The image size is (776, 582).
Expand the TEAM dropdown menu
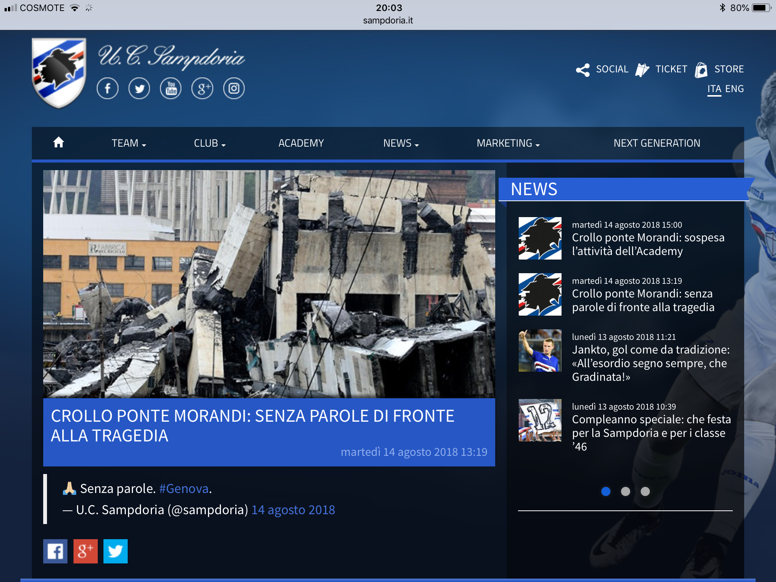click(128, 143)
